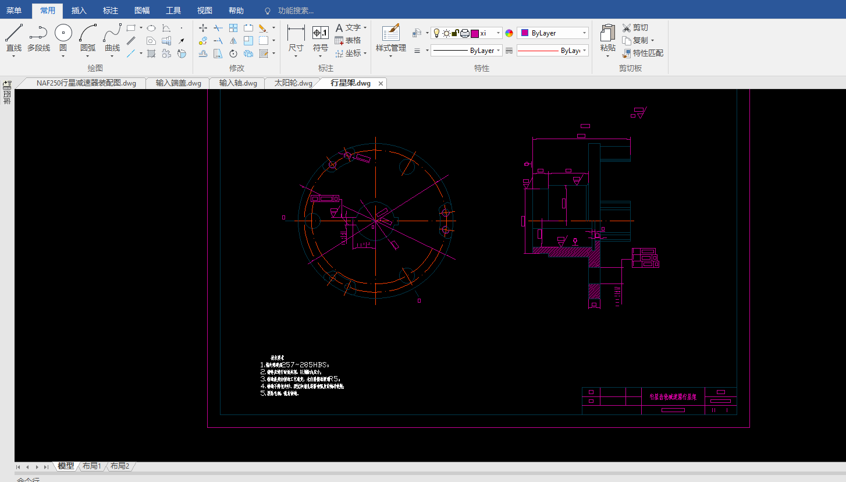Click the 剪切 cut button
This screenshot has width=846, height=482.
coord(635,27)
